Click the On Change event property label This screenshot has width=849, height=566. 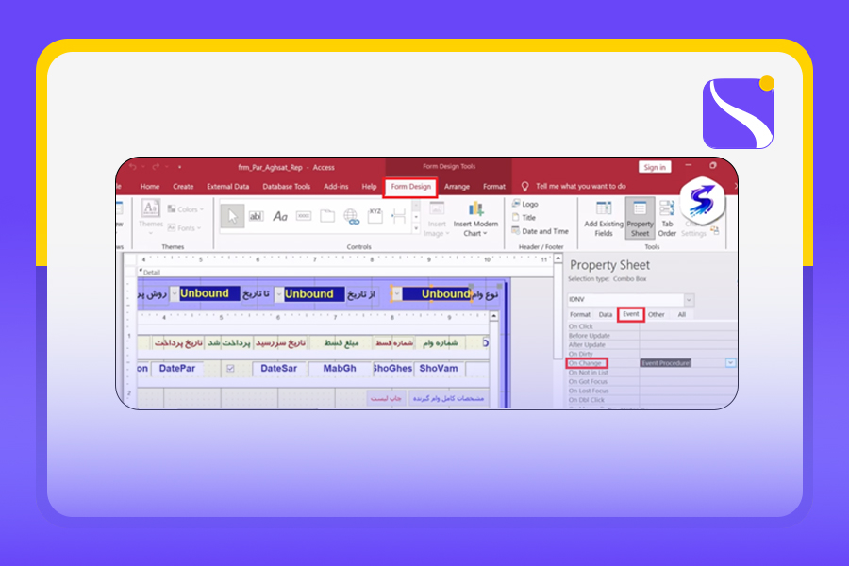[585, 363]
